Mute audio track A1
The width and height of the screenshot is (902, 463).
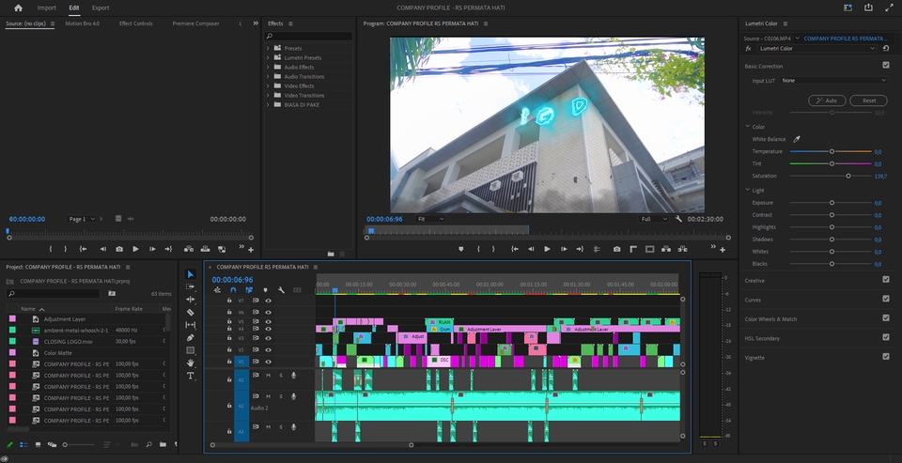tap(268, 376)
